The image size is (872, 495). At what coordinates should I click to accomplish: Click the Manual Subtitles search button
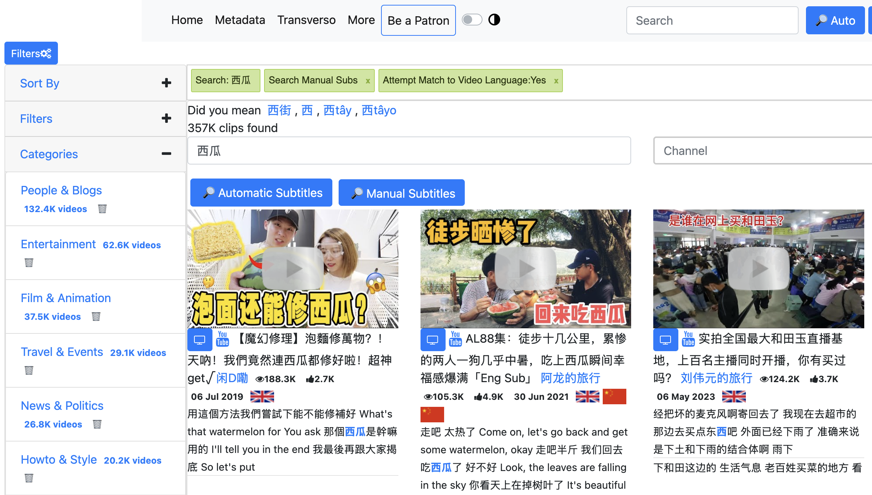(x=401, y=193)
